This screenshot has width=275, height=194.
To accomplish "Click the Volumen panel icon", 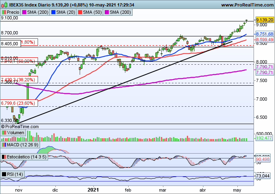I will pyautogui.click(x=4, y=133).
